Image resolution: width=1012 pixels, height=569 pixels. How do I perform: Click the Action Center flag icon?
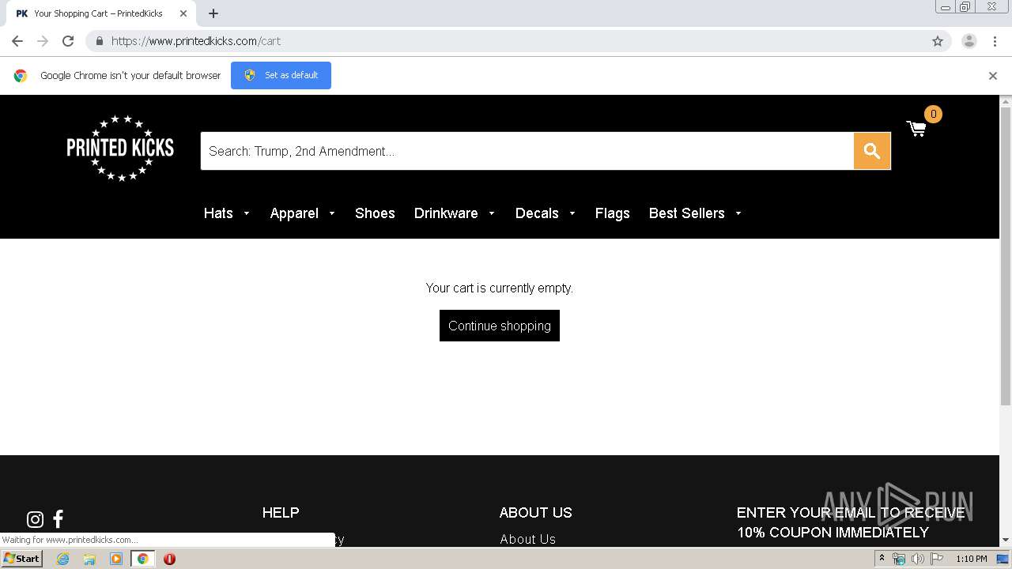[x=937, y=559]
